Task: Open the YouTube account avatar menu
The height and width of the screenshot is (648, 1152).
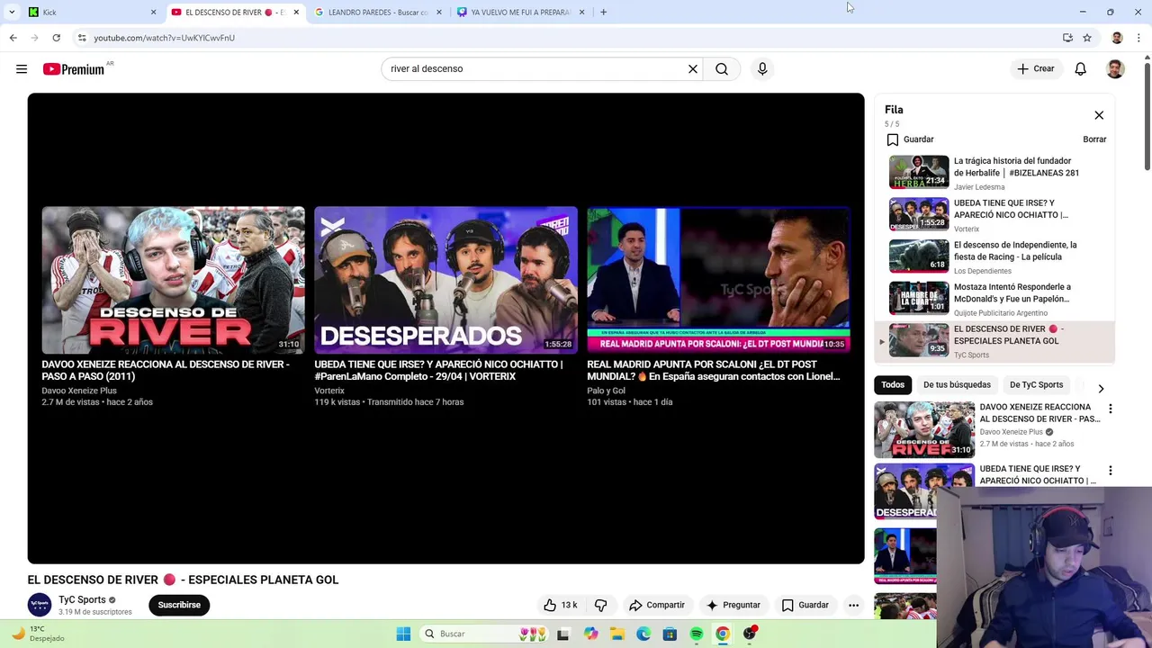Action: 1115,68
